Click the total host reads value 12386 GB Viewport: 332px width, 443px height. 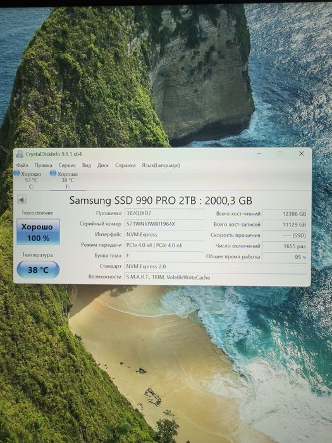[285, 214]
